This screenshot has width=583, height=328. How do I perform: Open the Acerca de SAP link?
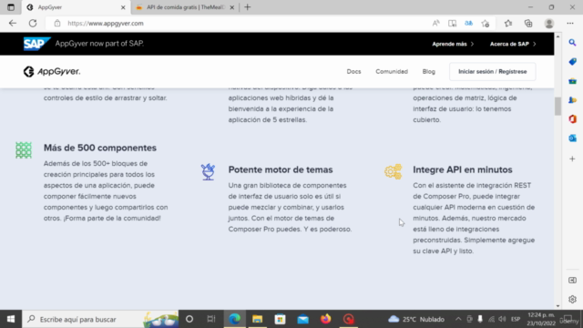click(513, 44)
